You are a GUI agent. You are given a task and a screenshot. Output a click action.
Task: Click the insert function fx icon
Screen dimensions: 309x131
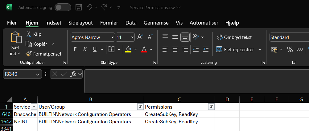[73, 74]
